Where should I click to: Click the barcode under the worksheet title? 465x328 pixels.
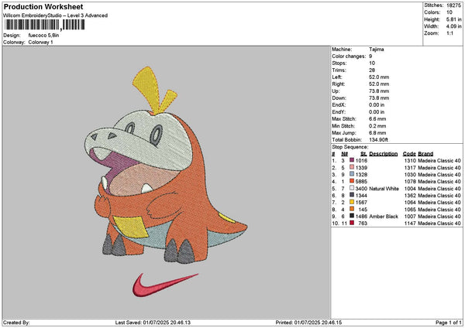click(x=45, y=25)
